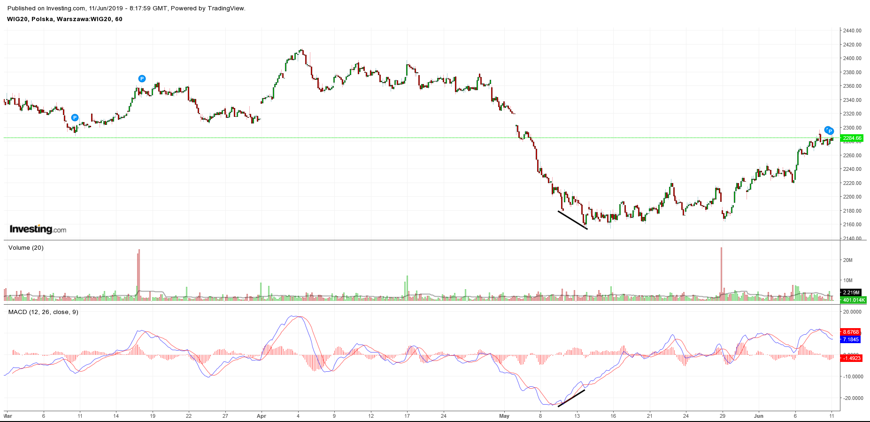Click the '9' date label on the time axis
Viewport: 870px width, 422px height.
point(334,416)
